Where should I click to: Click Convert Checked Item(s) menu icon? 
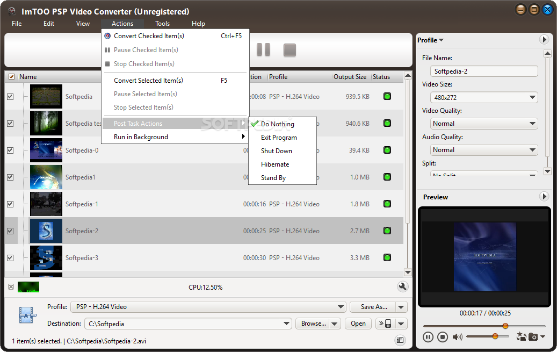pos(107,36)
